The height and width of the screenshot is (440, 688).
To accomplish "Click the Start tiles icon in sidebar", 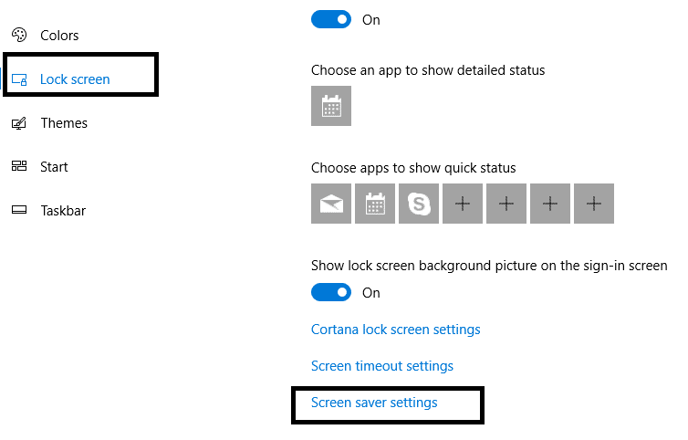I will (18, 167).
